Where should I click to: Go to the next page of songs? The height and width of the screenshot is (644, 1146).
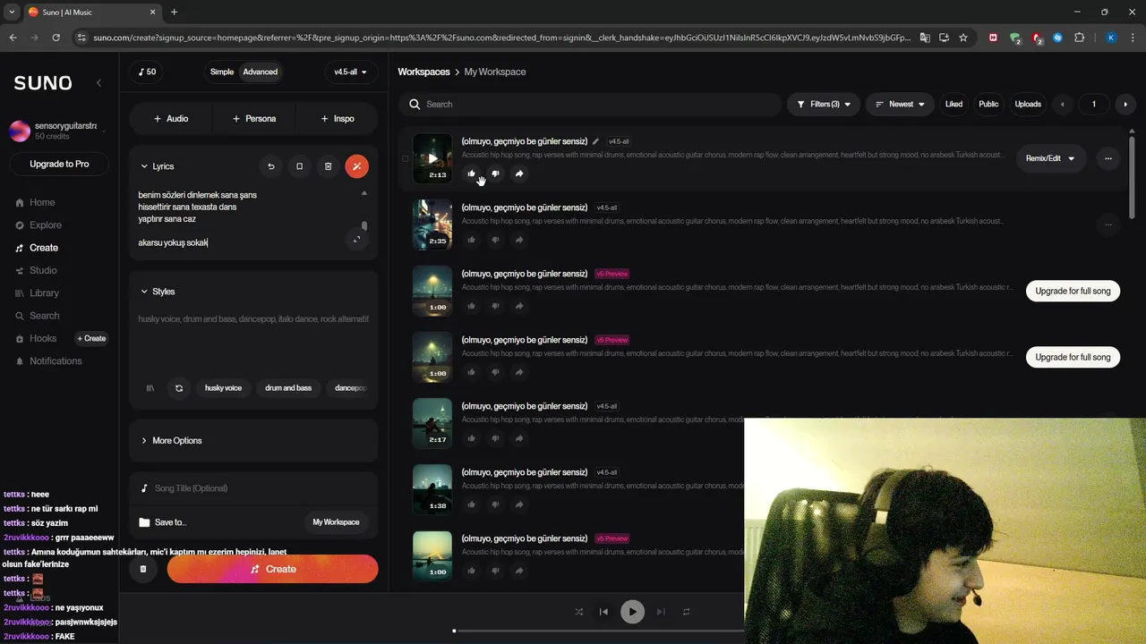[x=1125, y=104]
